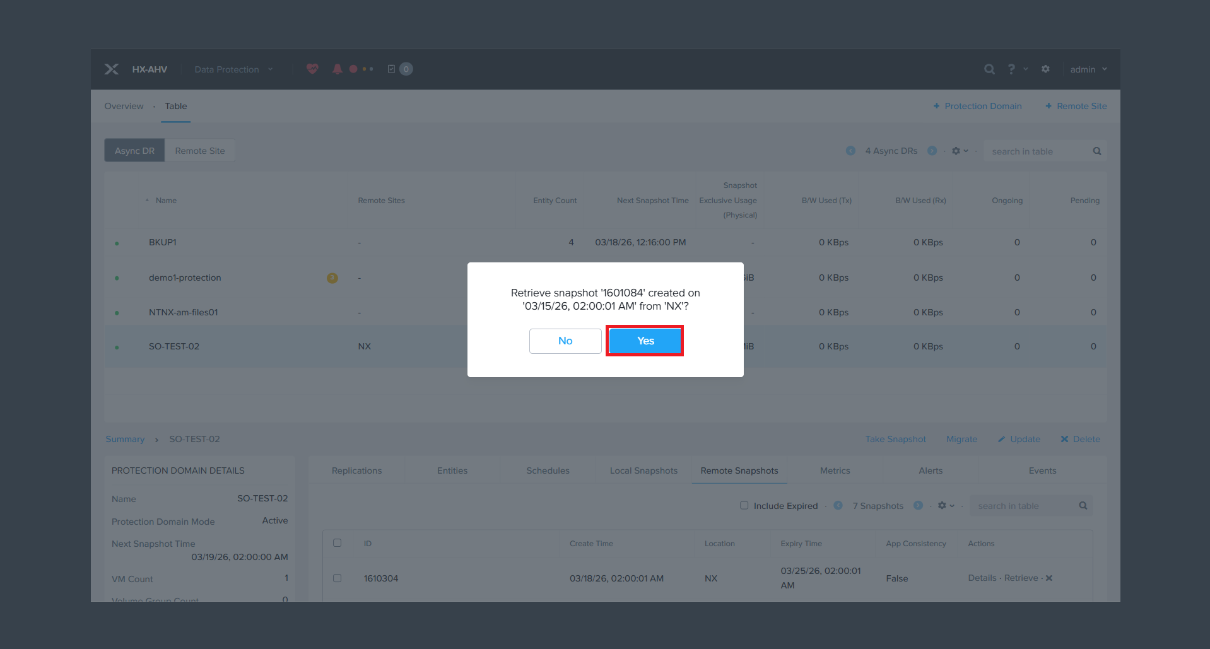
Task: Open the tasks clipboard icon
Action: coord(391,69)
